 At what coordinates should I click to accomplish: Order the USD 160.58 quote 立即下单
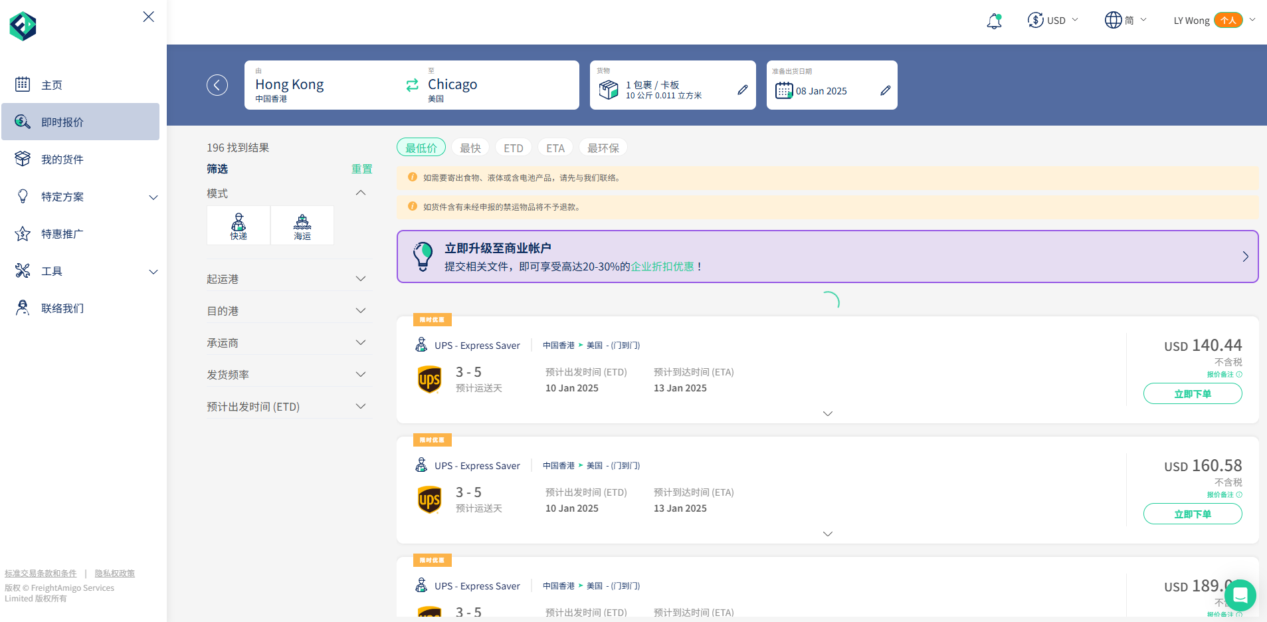coord(1193,514)
